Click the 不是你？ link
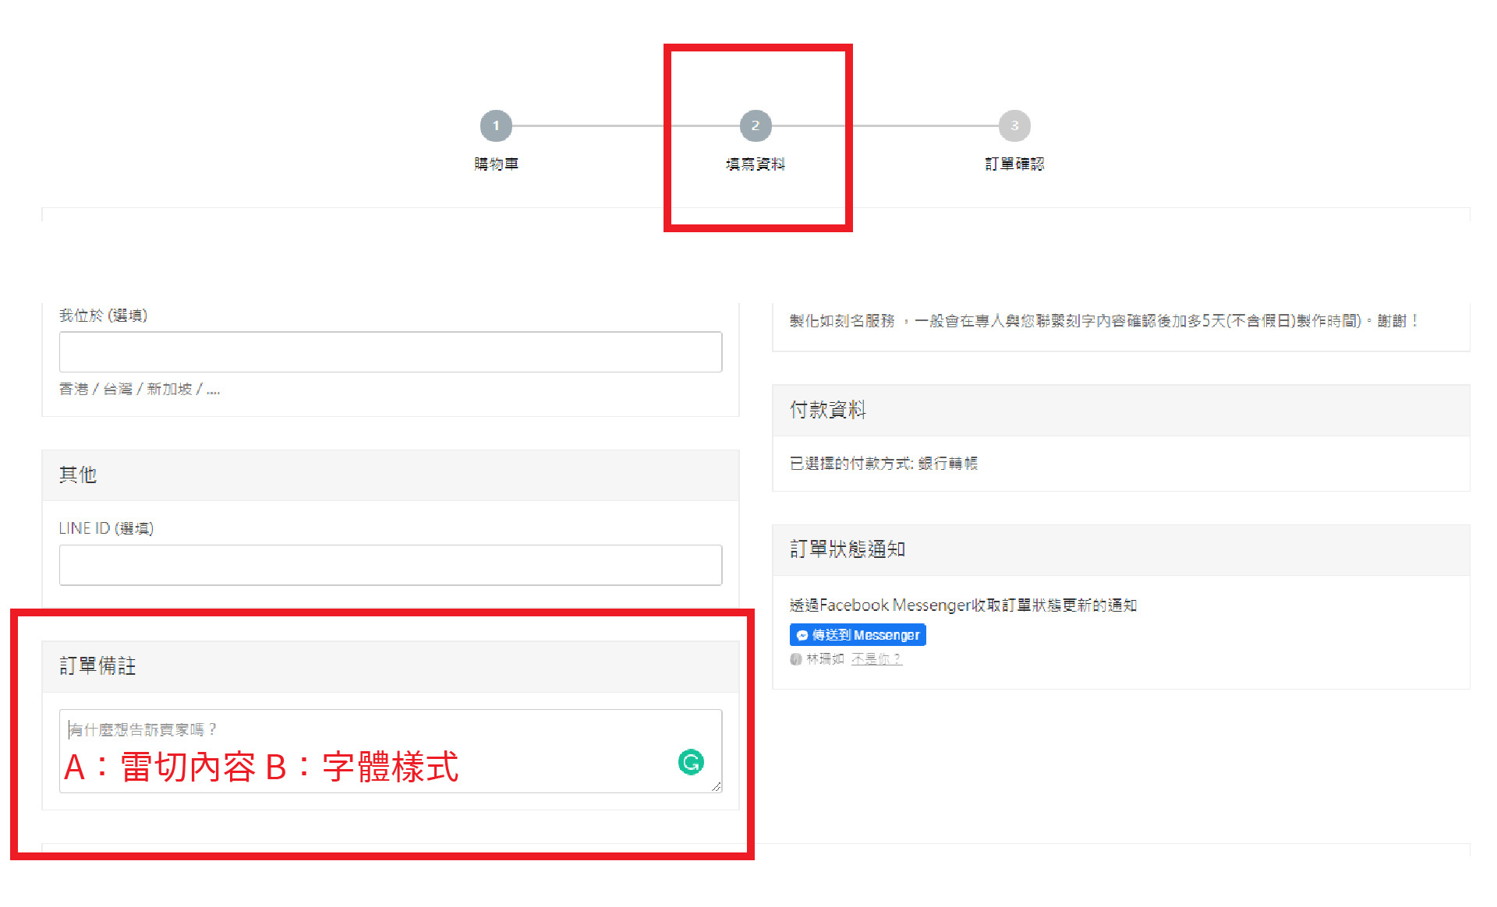 click(876, 659)
